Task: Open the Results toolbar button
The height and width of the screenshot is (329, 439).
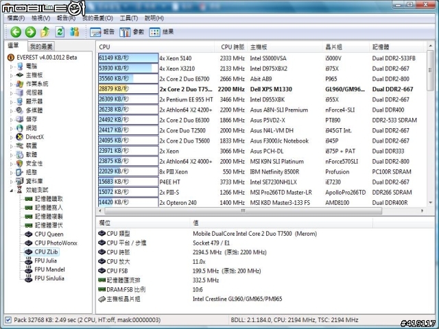Action: point(161,32)
